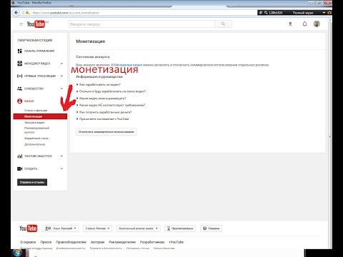Open the Язык: Русский dropdown
Image resolution: width=343 pixels, height=257 pixels.
tap(60, 228)
